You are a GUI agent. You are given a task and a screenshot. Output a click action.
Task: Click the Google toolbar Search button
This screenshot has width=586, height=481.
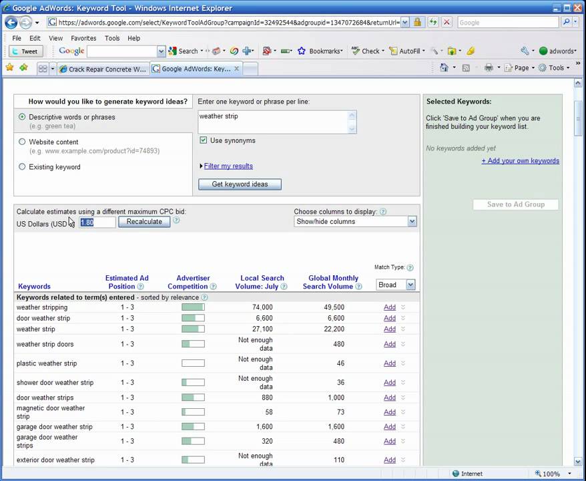183,51
